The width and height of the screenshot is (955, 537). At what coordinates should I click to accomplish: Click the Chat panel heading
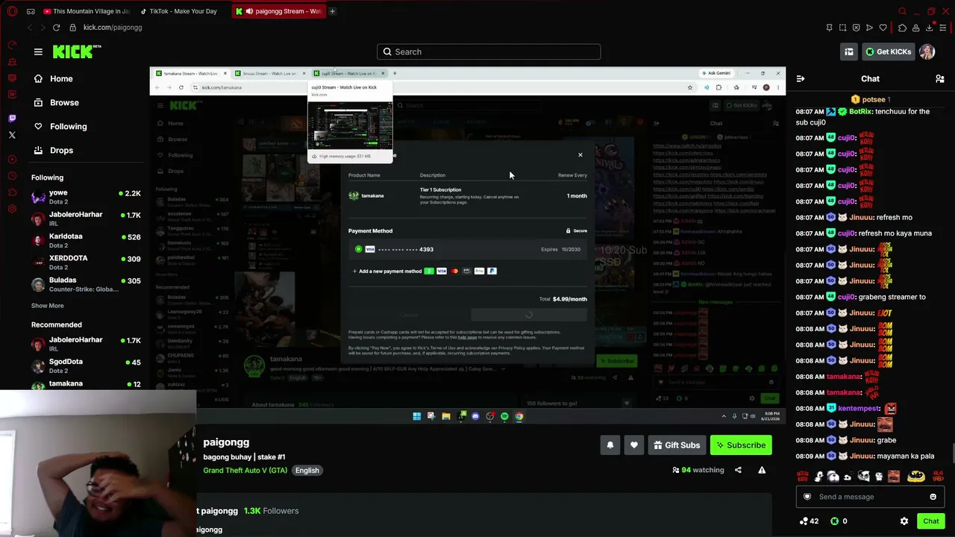[x=870, y=78]
